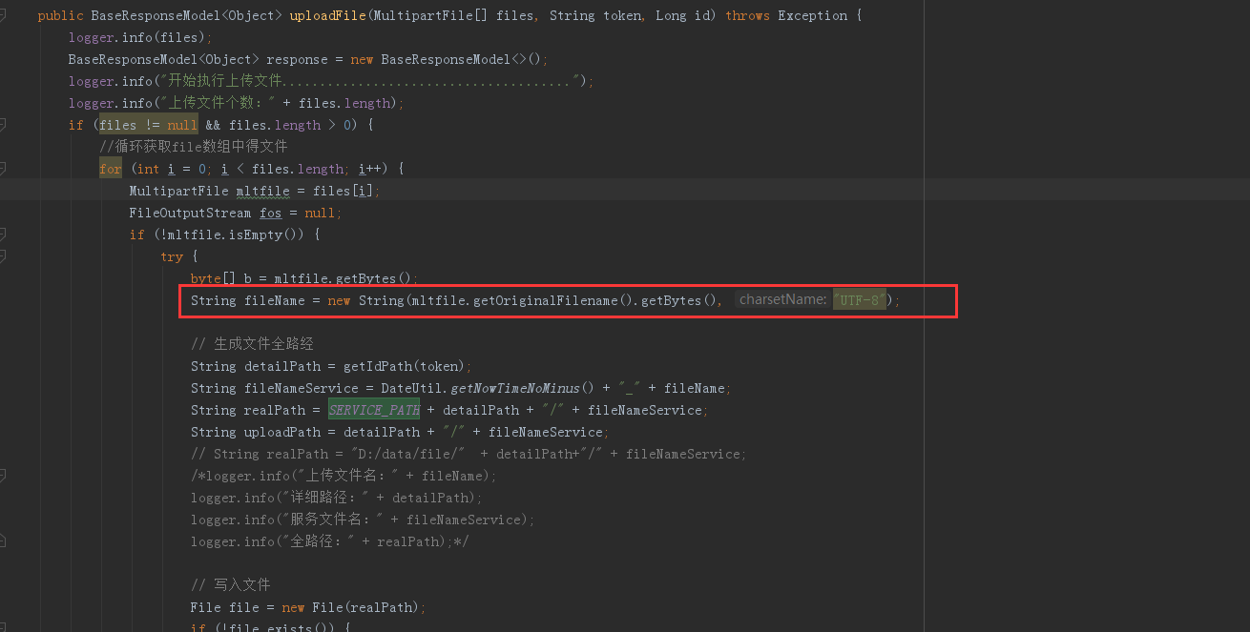Click 'fileName' variable in the red-boxed line
The width and height of the screenshot is (1250, 632).
pyautogui.click(x=274, y=300)
